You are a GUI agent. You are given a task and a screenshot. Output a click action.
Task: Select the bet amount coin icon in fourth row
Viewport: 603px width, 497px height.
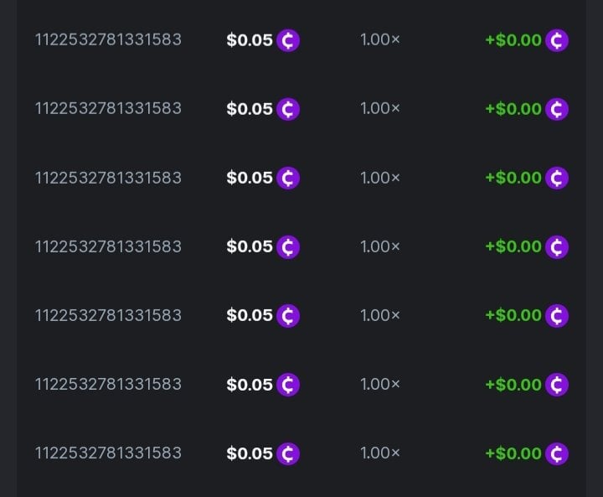(x=288, y=247)
